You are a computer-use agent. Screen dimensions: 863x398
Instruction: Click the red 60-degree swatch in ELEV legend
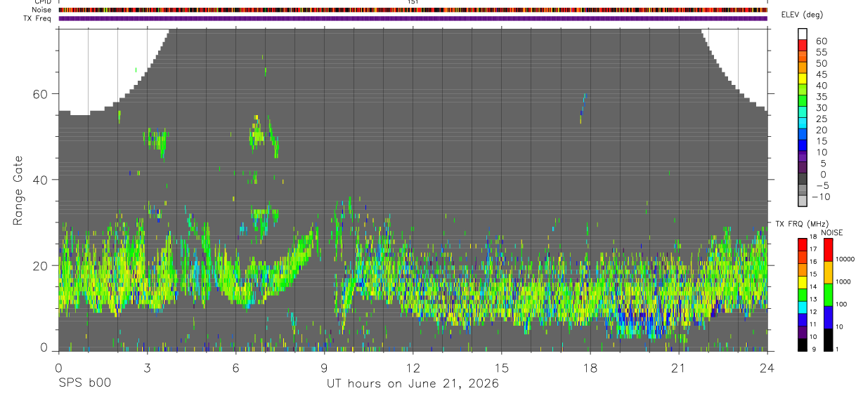[802, 46]
